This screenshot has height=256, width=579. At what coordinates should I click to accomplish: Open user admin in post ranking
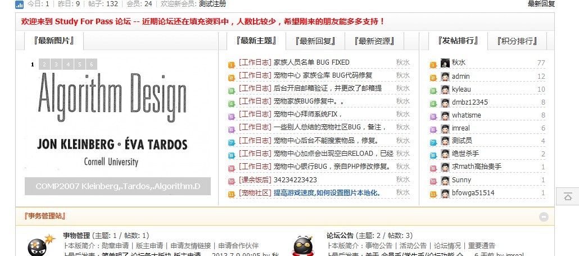460,77
